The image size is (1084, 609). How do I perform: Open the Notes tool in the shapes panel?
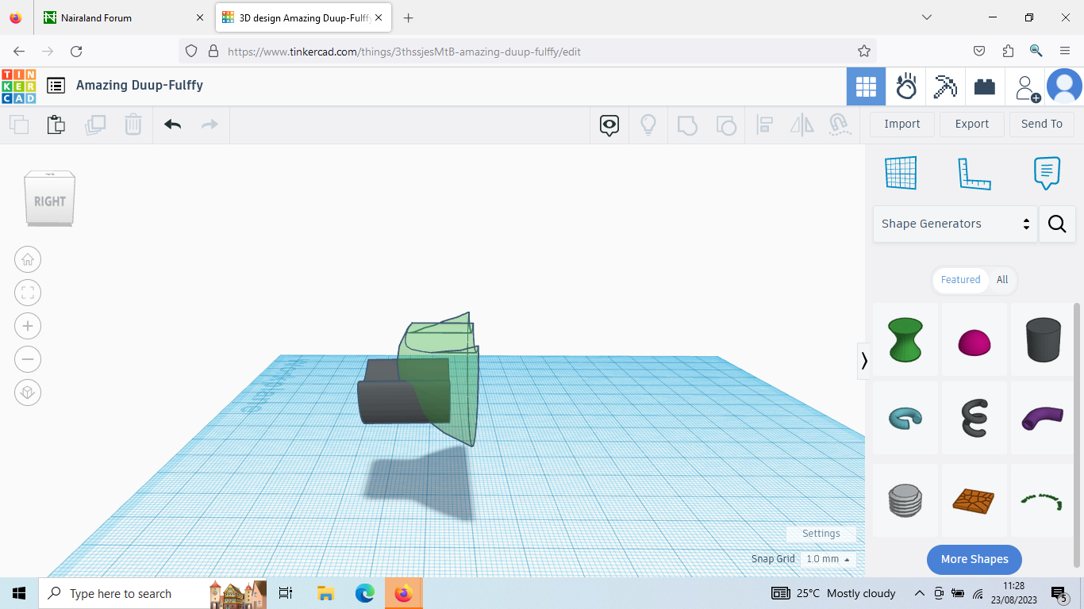[x=1046, y=173]
